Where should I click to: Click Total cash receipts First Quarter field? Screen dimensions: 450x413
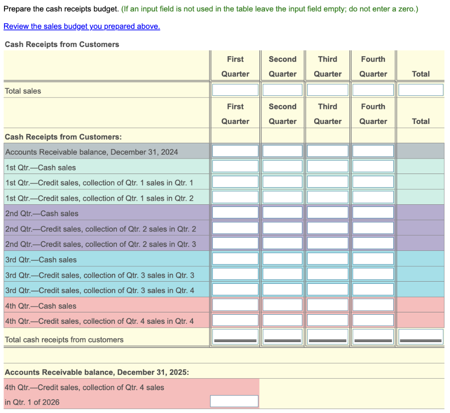coord(235,337)
